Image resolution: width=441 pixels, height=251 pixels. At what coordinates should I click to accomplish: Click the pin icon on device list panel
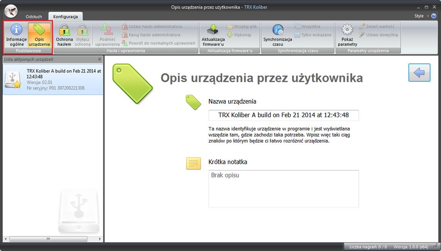click(x=99, y=59)
